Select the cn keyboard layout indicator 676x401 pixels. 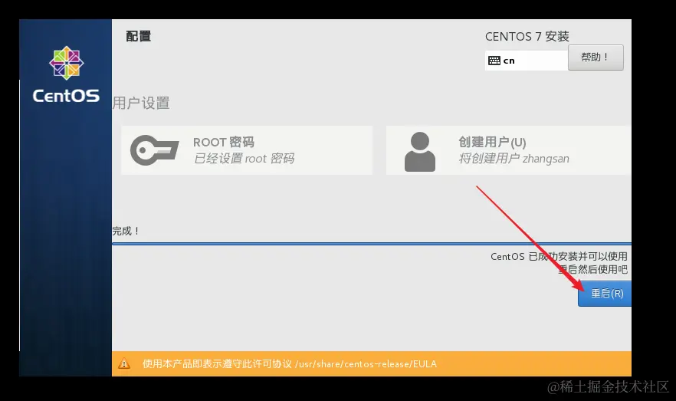526,61
